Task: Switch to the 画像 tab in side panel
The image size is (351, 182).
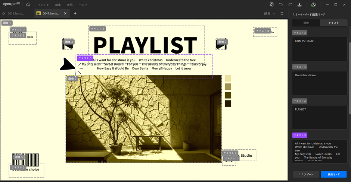Action: point(306,23)
